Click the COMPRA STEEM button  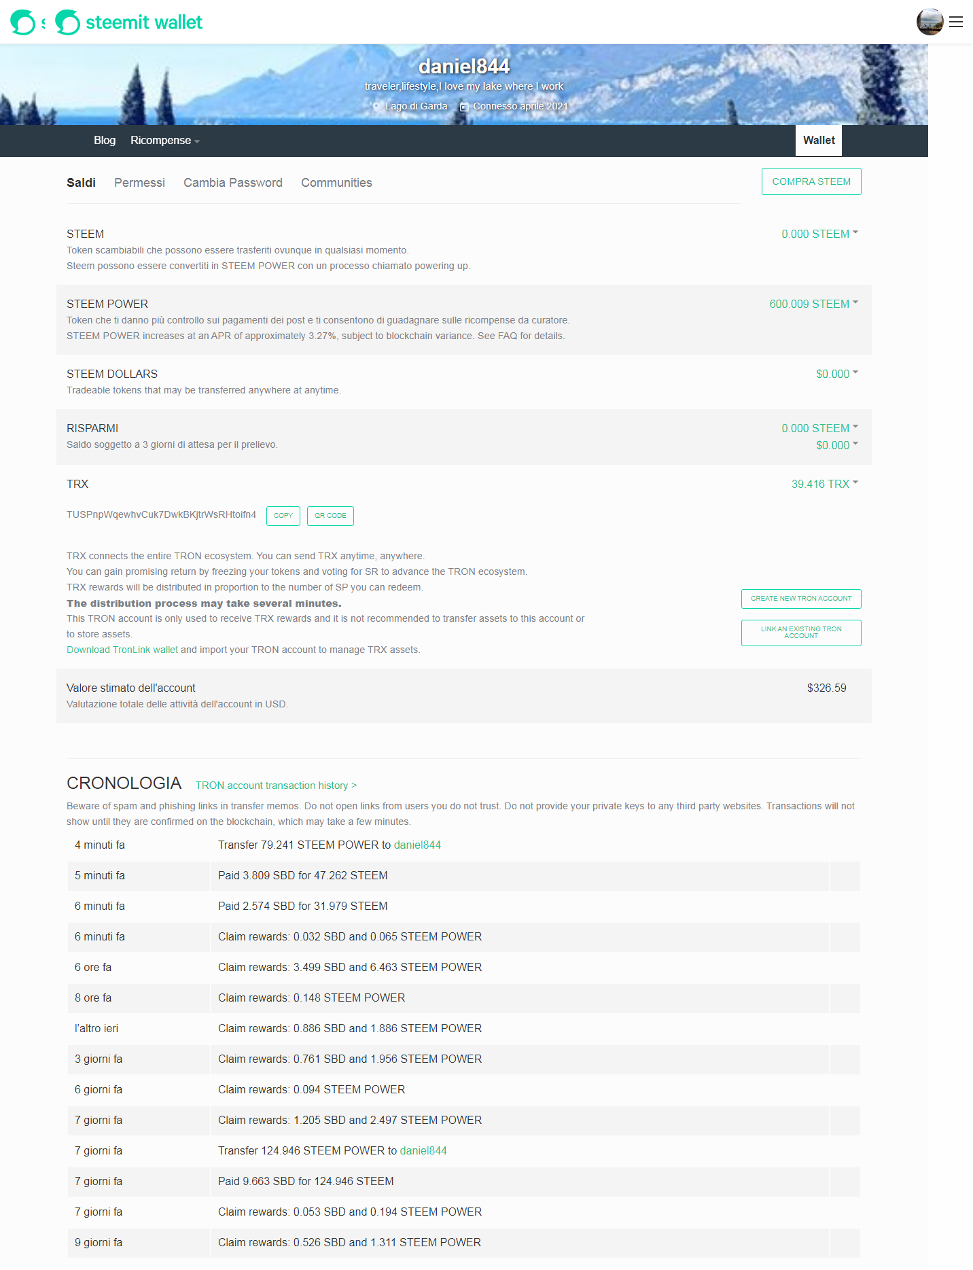(811, 181)
